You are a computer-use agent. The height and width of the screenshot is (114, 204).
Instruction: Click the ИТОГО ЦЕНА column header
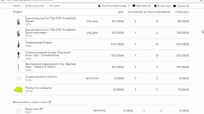(182, 12)
